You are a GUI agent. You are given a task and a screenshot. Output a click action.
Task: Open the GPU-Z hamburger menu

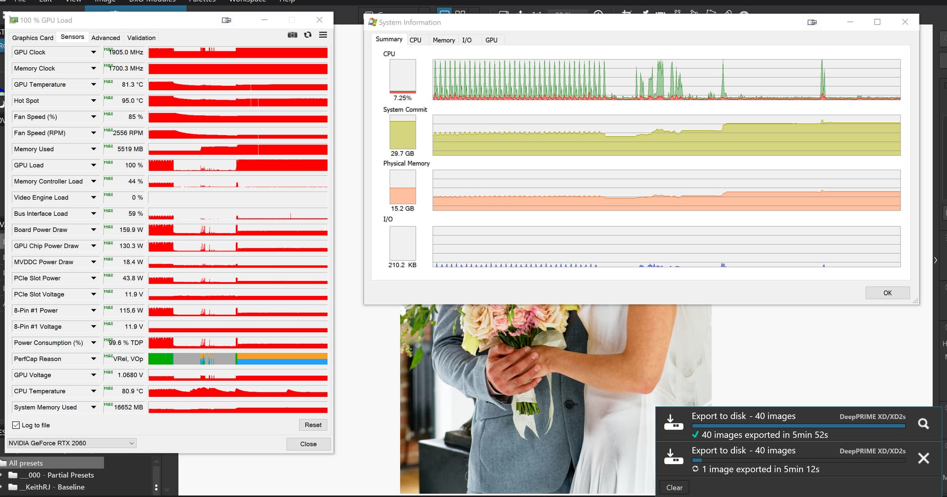(323, 35)
